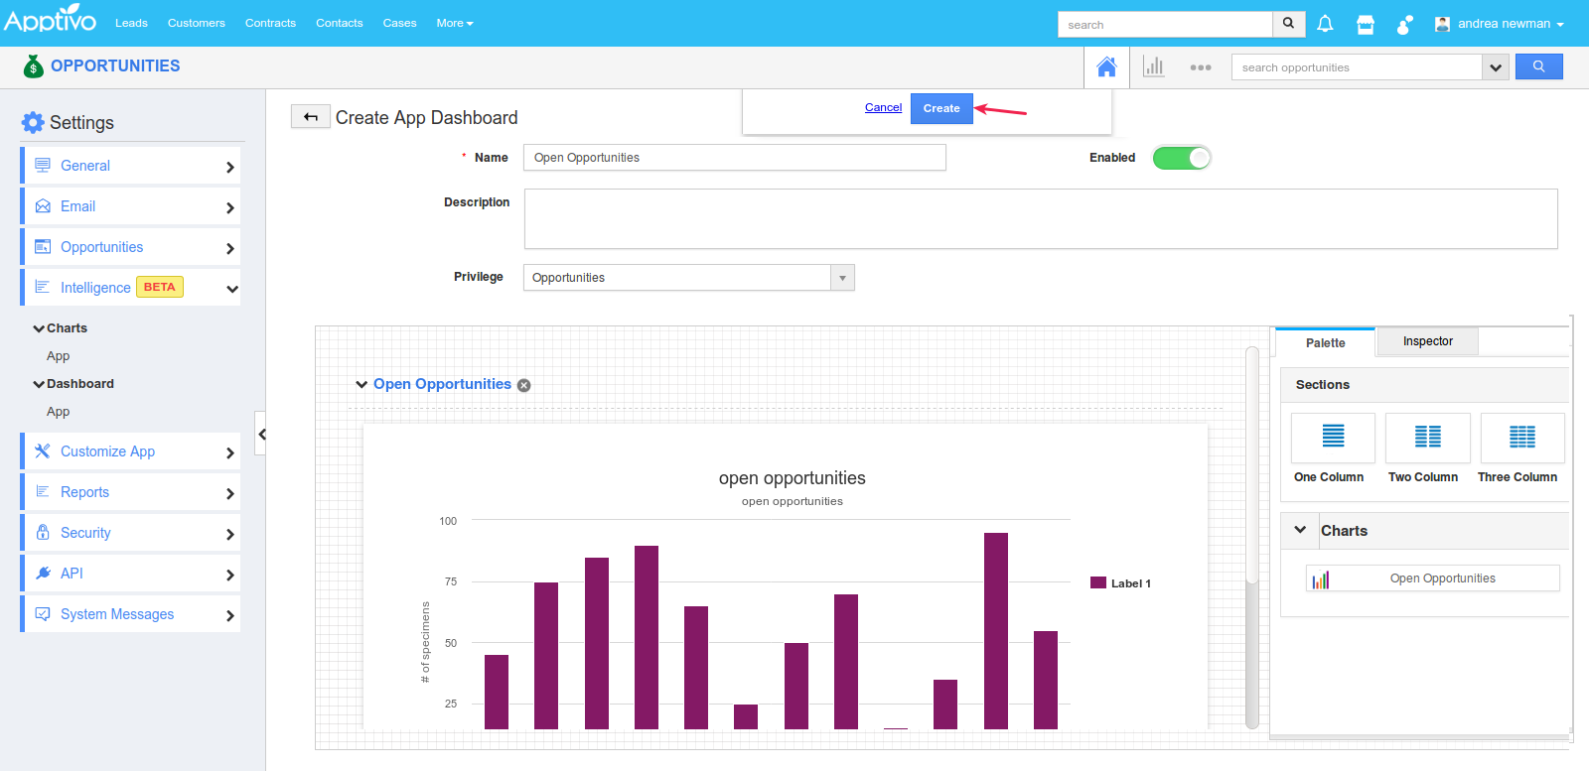Click the notifications bell icon
1589x771 pixels.
[1325, 24]
